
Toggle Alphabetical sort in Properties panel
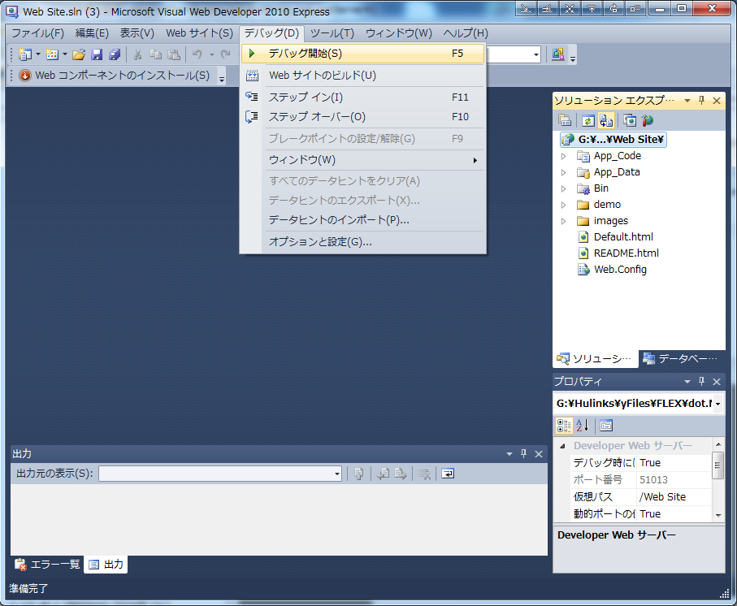pyautogui.click(x=583, y=426)
